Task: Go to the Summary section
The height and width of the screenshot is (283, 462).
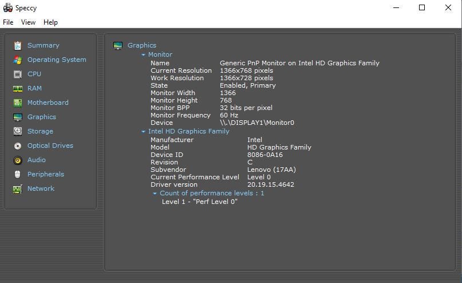Action: click(x=44, y=45)
